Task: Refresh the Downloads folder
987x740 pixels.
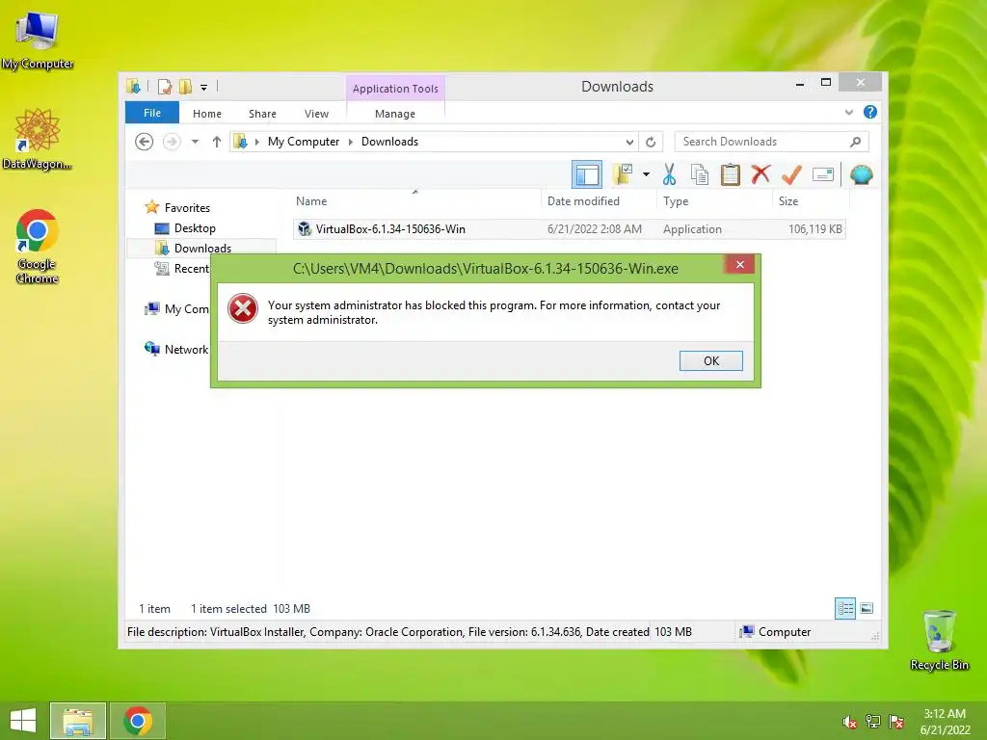Action: pyautogui.click(x=651, y=142)
